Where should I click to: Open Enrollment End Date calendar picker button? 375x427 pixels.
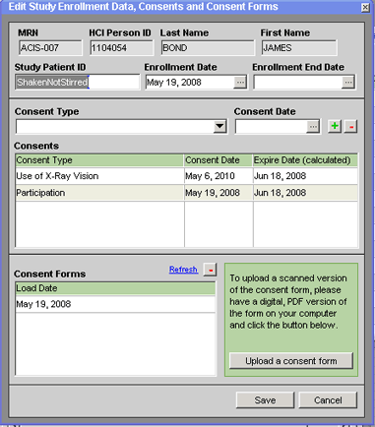347,83
